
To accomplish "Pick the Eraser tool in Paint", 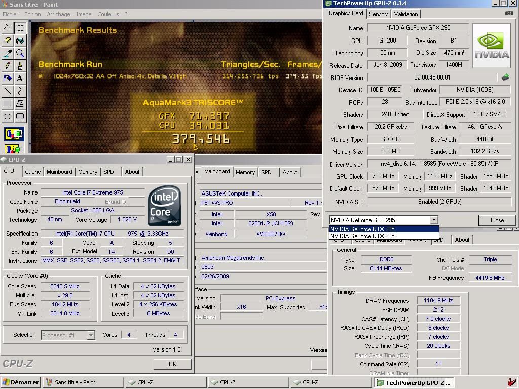I will tap(7, 41).
